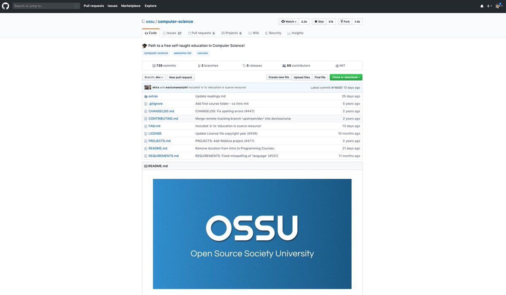
Task: Open the extras folder
Action: 153,96
